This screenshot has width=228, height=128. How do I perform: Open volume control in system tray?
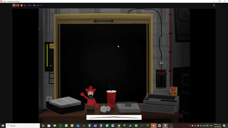[x=204, y=126]
